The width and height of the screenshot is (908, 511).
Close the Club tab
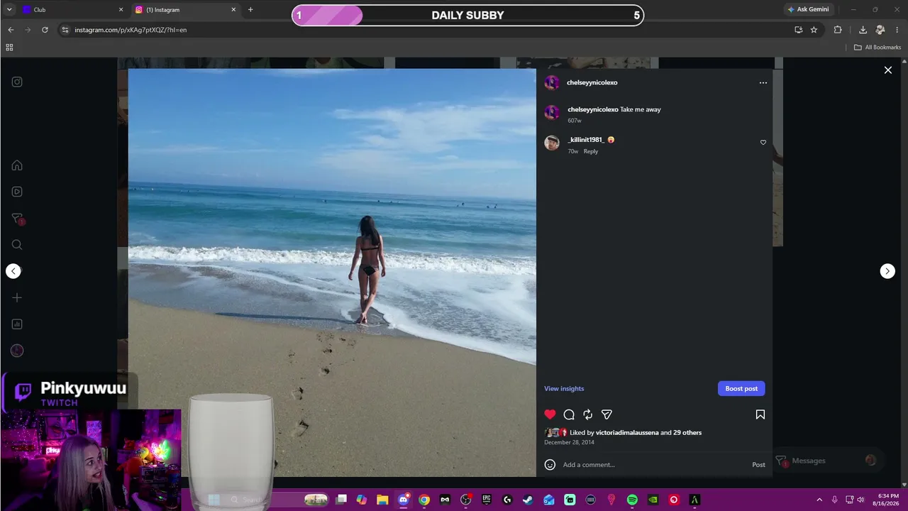tap(121, 10)
